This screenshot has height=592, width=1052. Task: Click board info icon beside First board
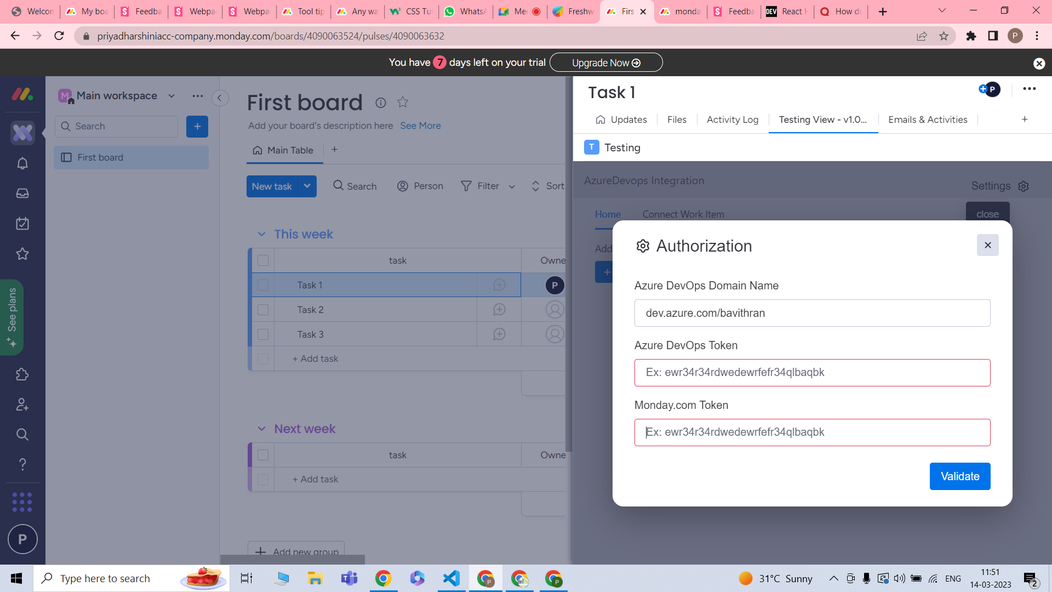point(381,103)
